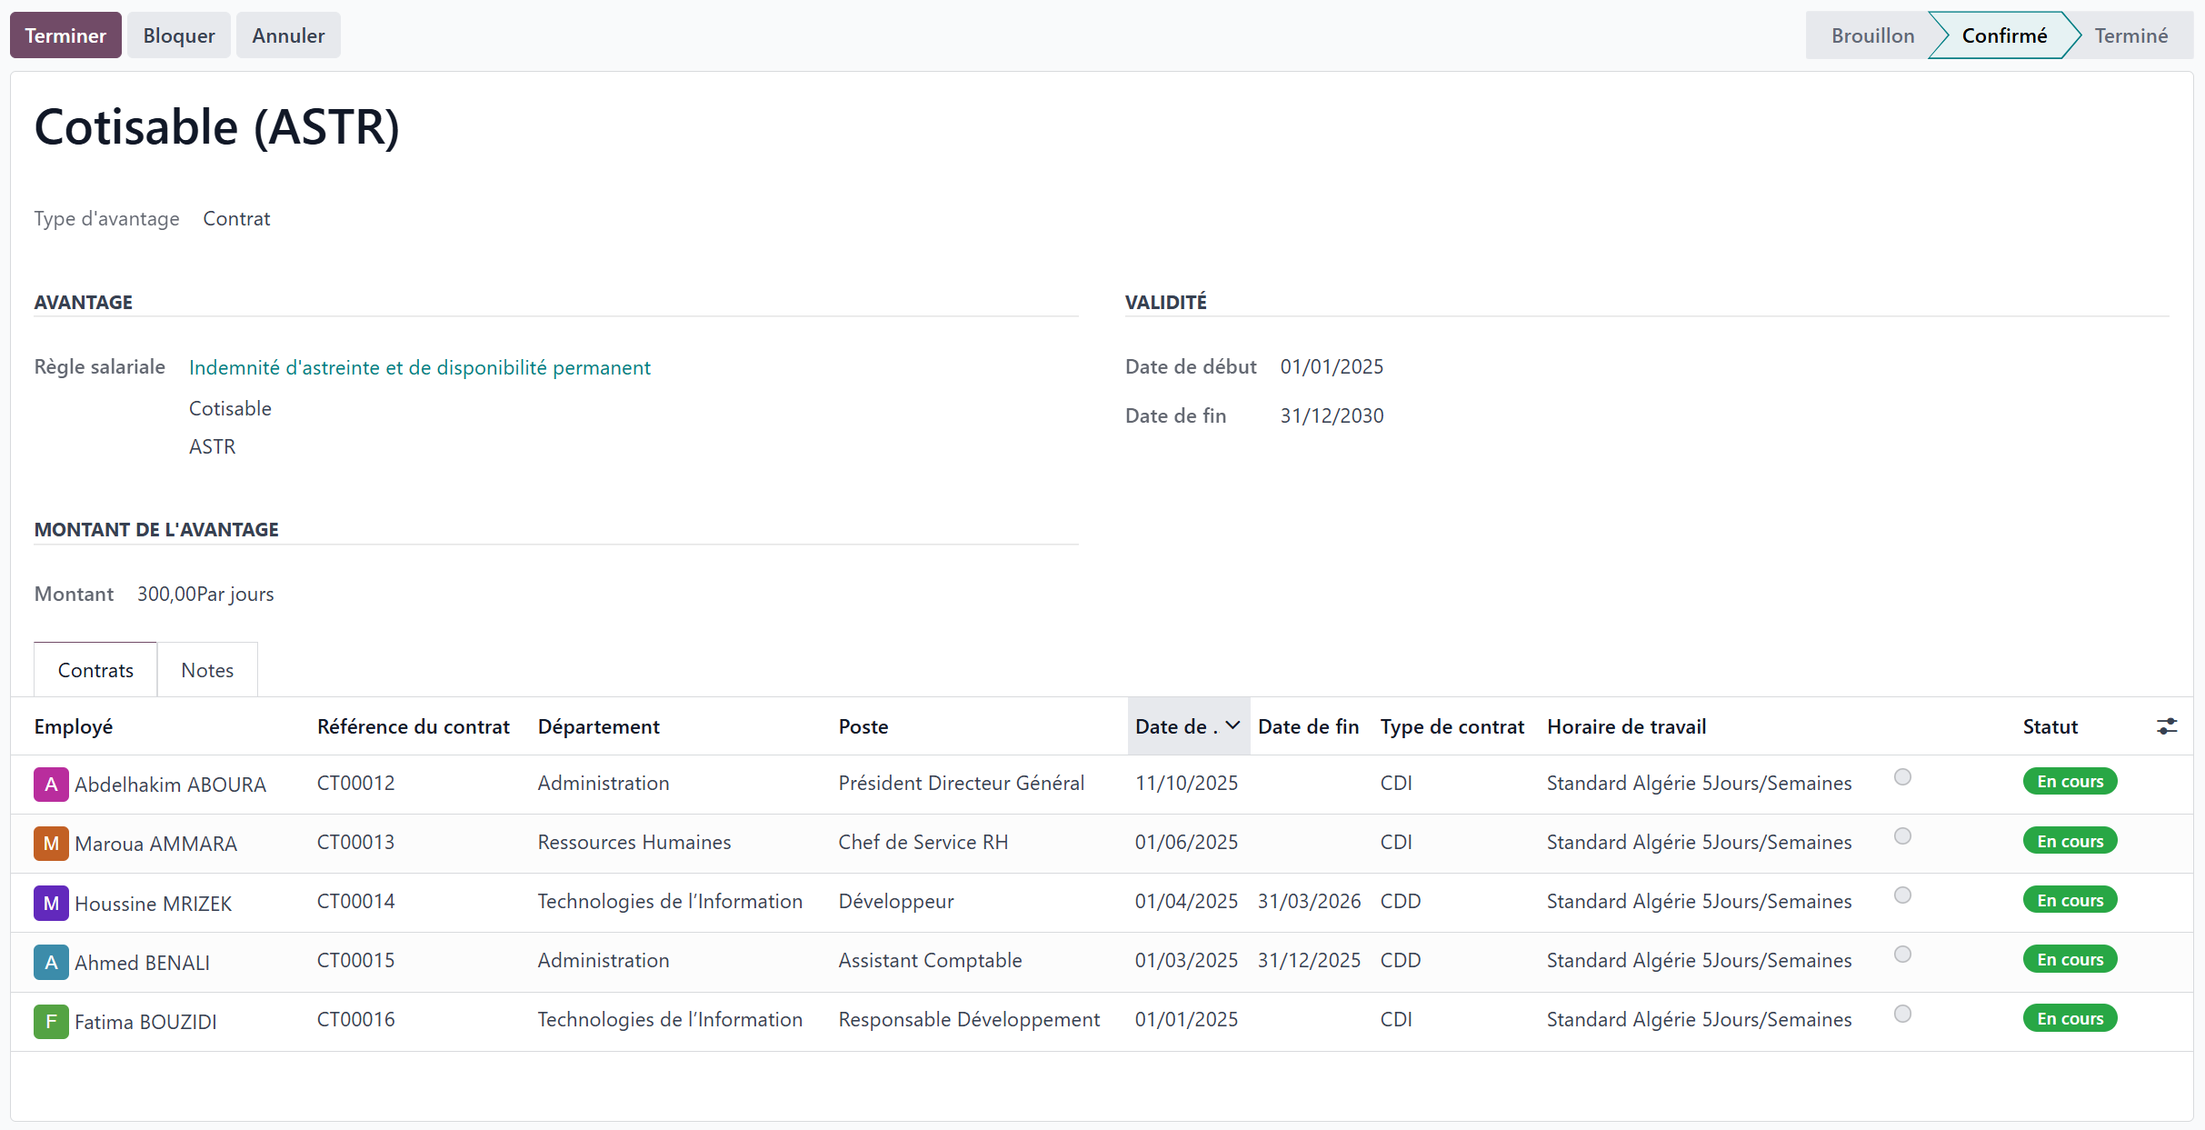Click Fatima BOUZIDI's green avatar
Viewport: 2205px width, 1130px height.
[51, 1022]
